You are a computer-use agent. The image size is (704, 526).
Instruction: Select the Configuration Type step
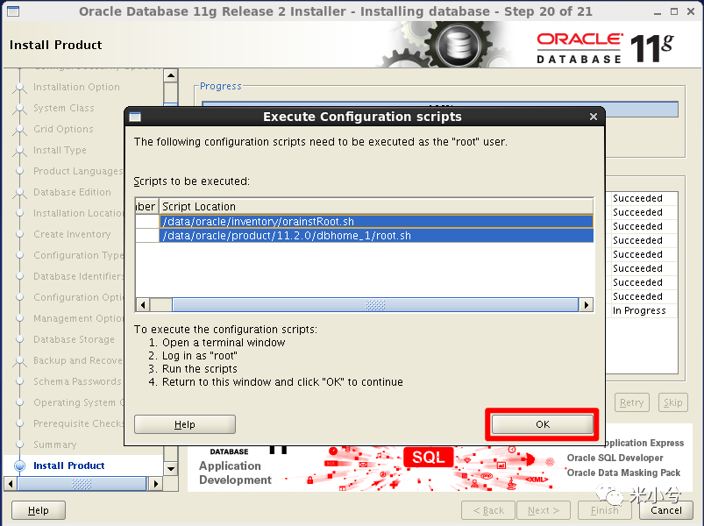click(78, 255)
